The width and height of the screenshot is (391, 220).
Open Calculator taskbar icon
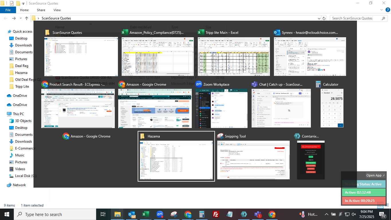pyautogui.click(x=202, y=214)
